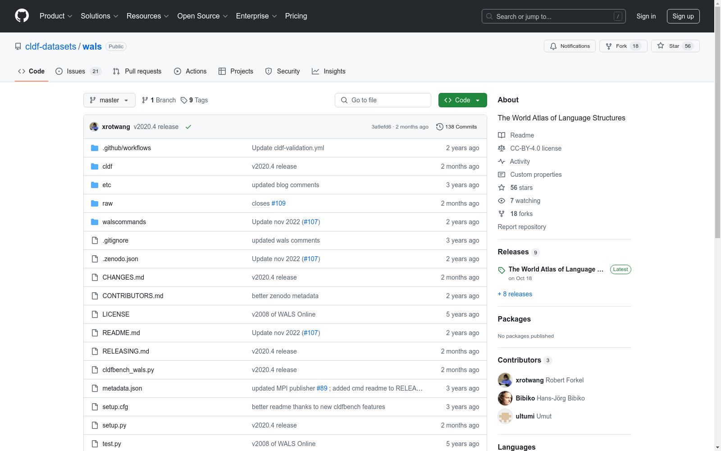Click the license scale icon
721x451 pixels.
502,148
